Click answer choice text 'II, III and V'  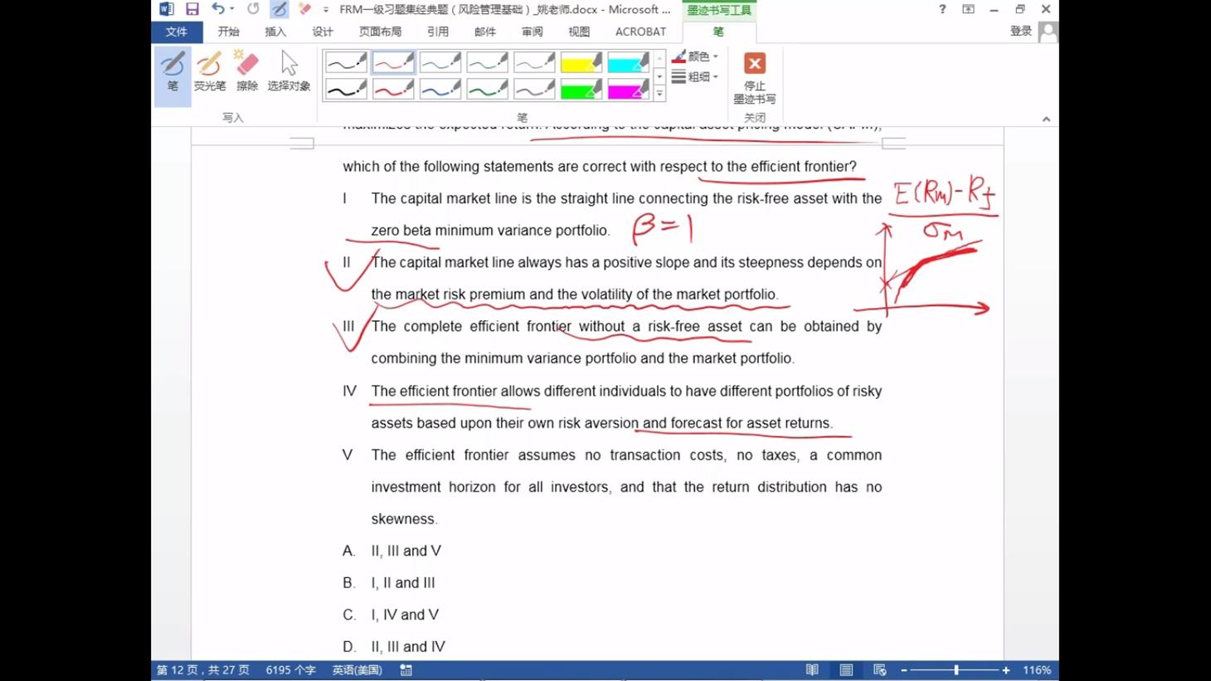406,551
